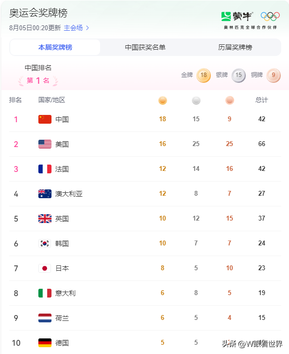
Task: Click the Japan flag icon
Action: (45, 268)
